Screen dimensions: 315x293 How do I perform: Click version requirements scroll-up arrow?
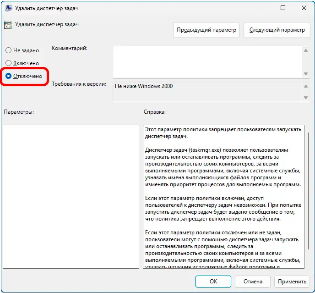[x=306, y=86]
